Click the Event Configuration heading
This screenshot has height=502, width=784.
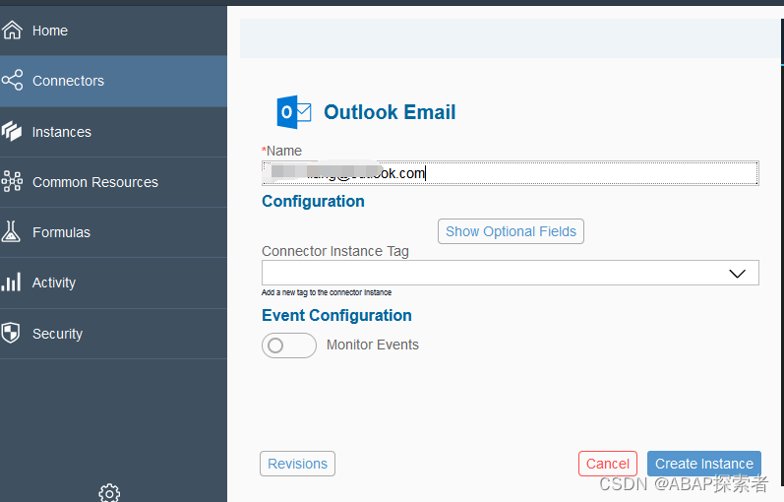pos(336,315)
